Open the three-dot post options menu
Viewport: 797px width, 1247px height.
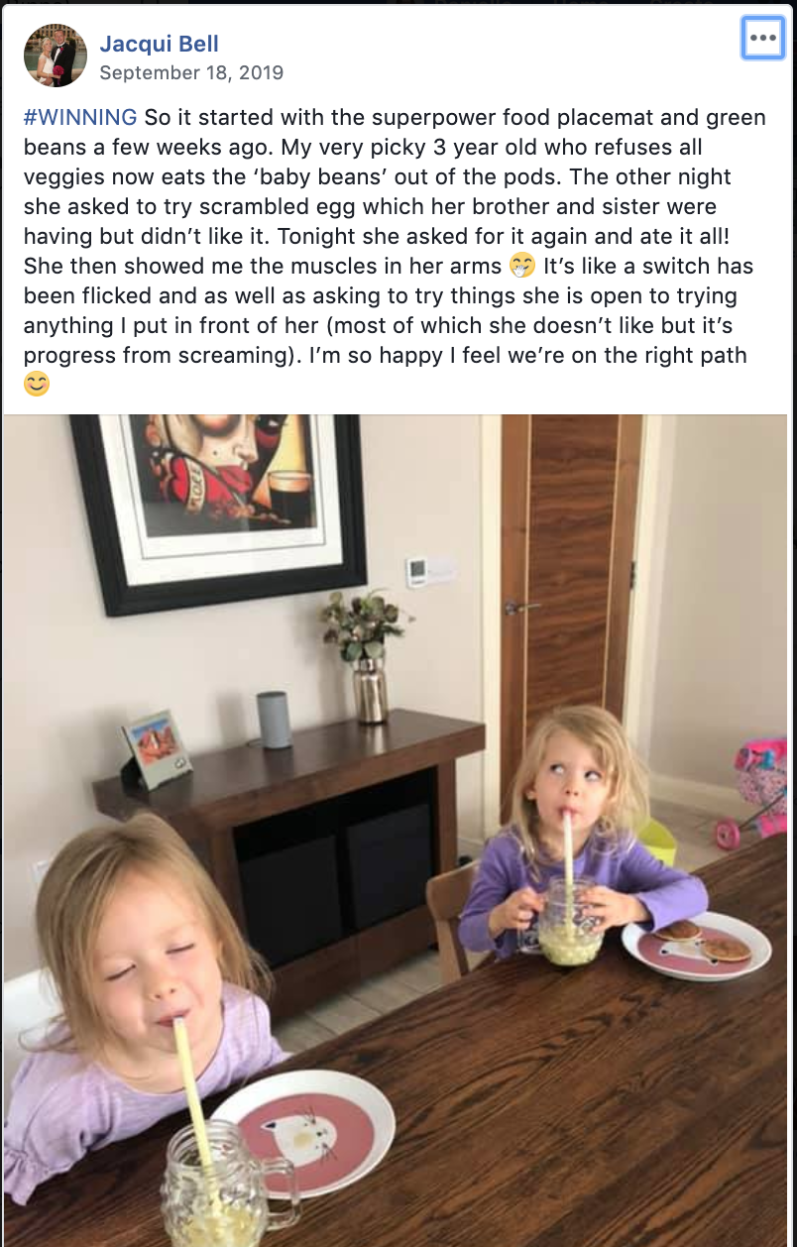(762, 38)
